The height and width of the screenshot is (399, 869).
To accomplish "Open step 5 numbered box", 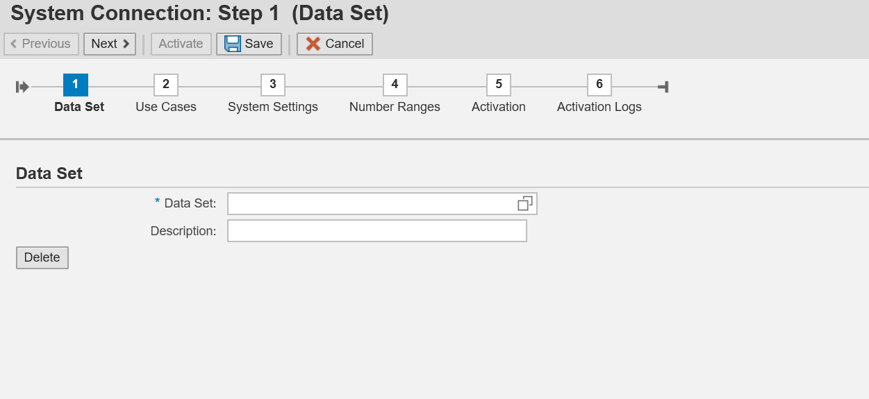I will coord(499,85).
